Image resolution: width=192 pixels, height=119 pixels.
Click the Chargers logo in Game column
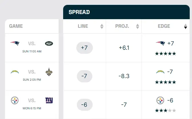tap(15, 72)
